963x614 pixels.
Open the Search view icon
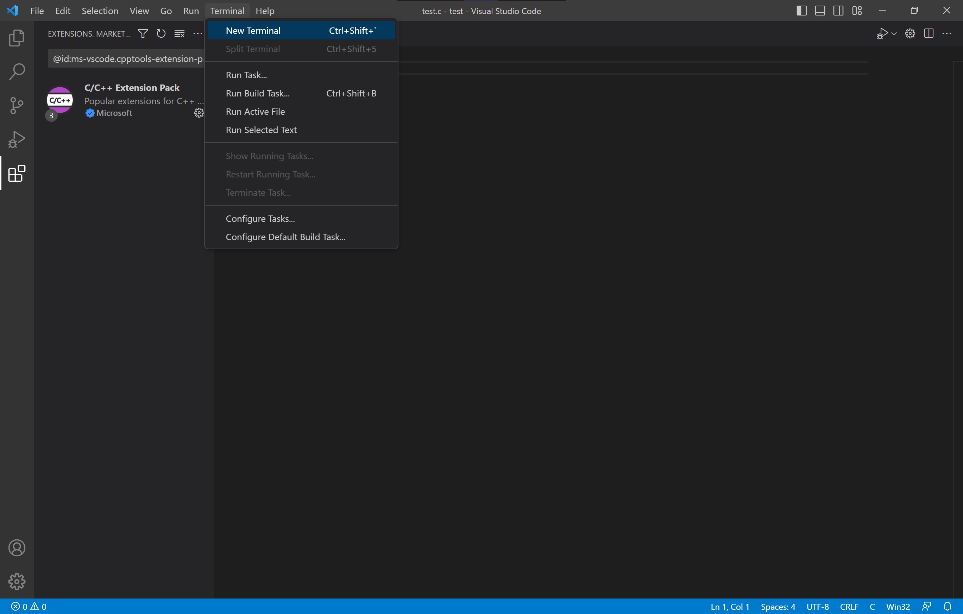tap(17, 71)
